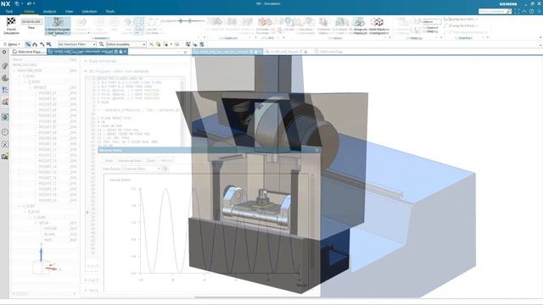Select POCKET_10 in the machine tree
This screenshot has width=543, height=305.
(x=48, y=144)
